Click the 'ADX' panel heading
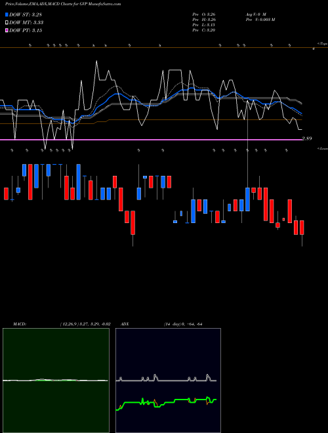 125,324
